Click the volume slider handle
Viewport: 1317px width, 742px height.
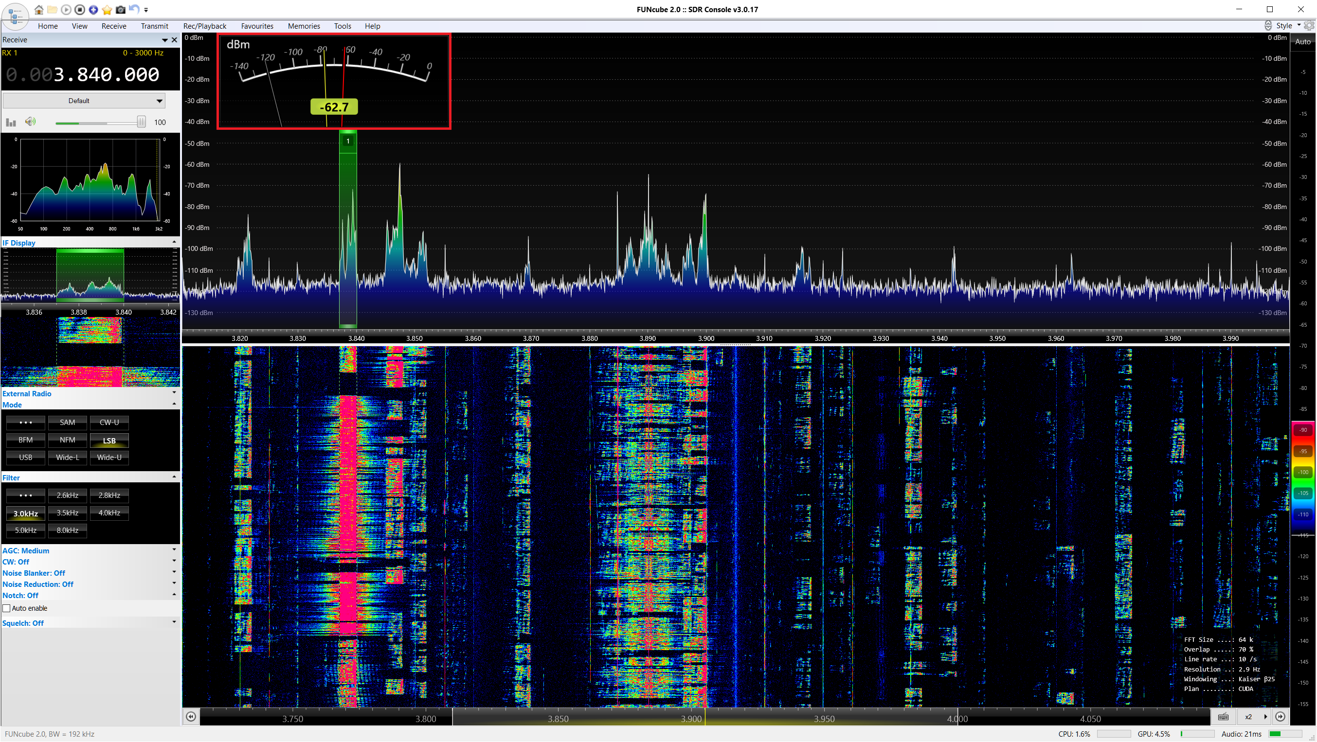[141, 122]
